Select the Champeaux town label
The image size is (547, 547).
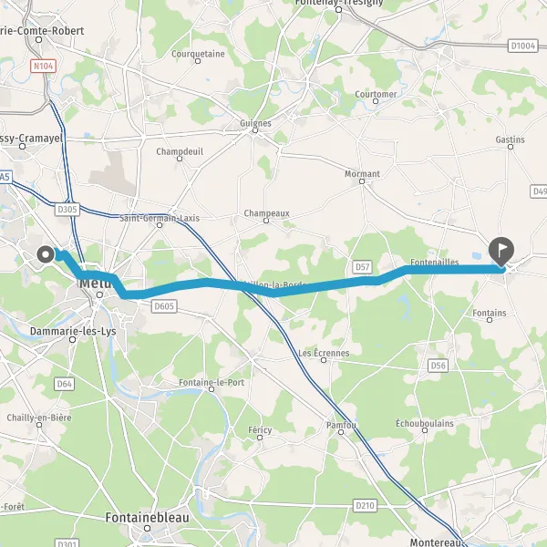(266, 213)
